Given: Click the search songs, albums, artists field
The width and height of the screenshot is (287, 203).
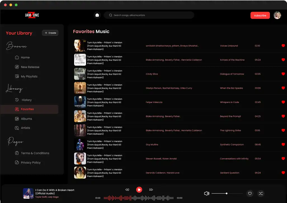Looking at the screenshot, I should pos(149,15).
